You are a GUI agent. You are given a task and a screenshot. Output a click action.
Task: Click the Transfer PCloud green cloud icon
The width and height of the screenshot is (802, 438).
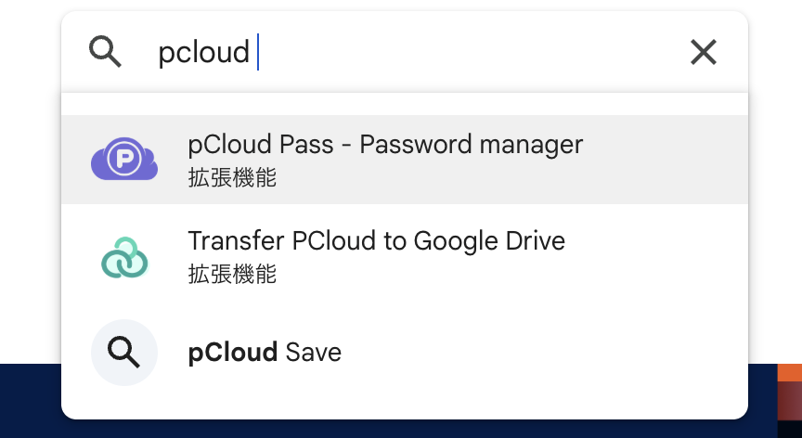(124, 257)
